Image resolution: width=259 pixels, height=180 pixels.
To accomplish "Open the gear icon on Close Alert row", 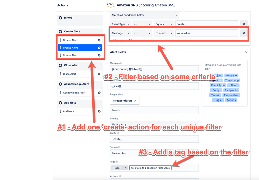I will (x=99, y=74).
